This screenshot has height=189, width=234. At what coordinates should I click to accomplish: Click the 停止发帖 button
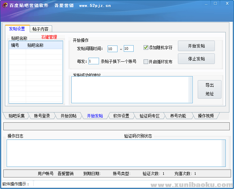click(x=196, y=59)
